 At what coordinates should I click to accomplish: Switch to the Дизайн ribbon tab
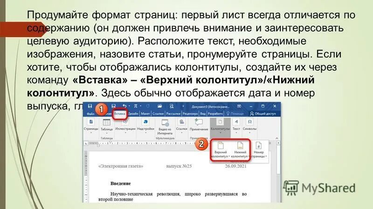pos(133,114)
